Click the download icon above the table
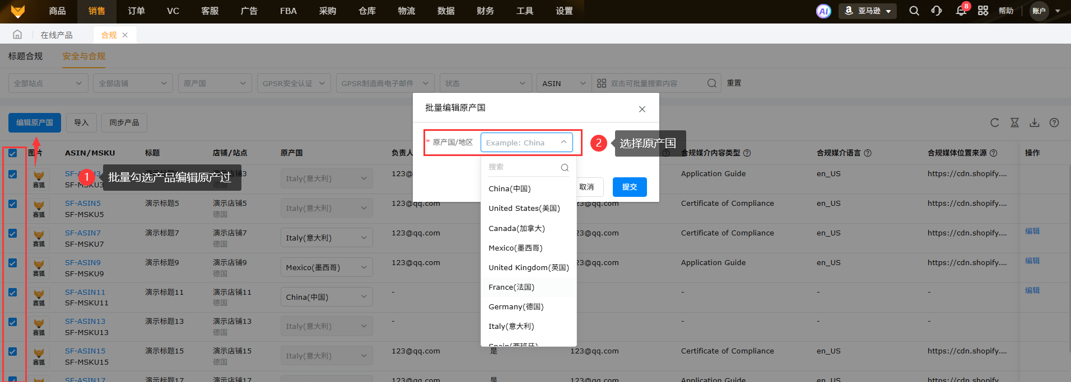1071x382 pixels. (x=1035, y=123)
